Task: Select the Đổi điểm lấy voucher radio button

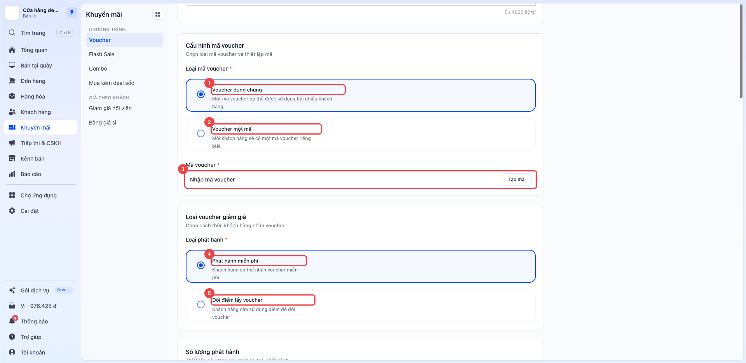Action: [201, 304]
